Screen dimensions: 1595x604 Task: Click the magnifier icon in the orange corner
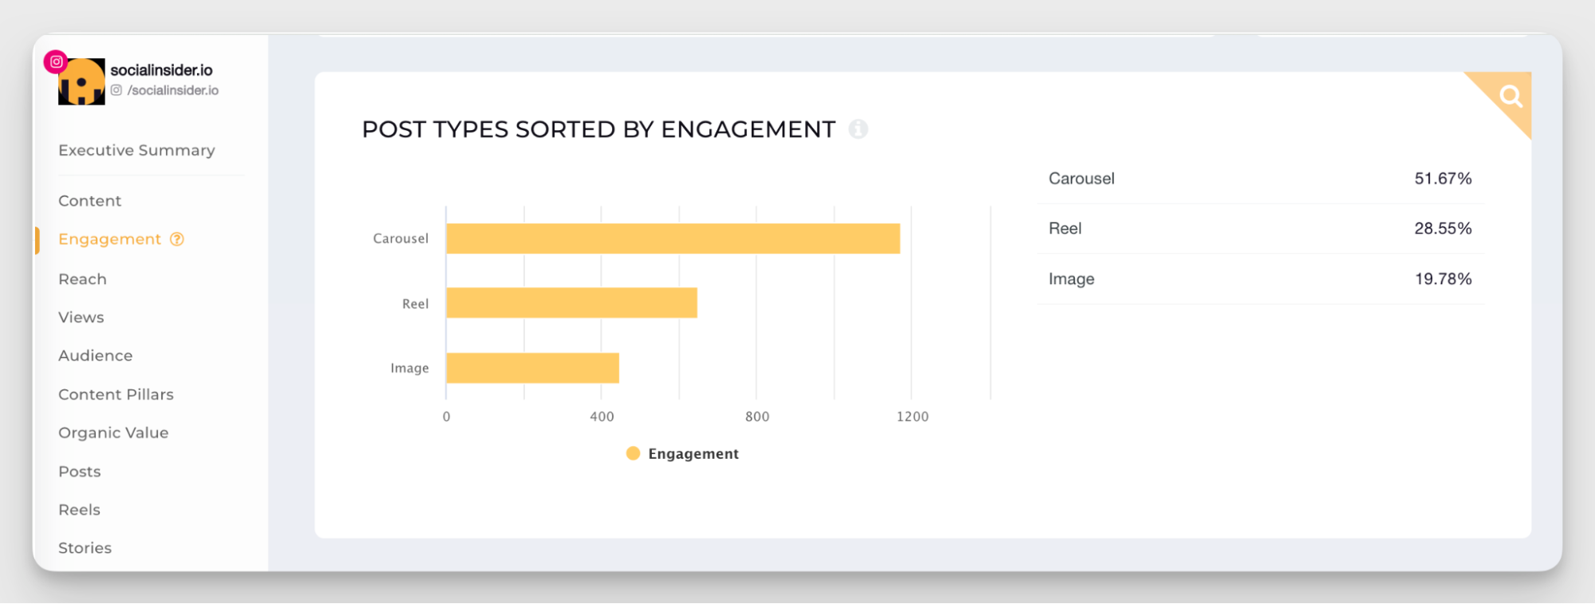tap(1510, 97)
